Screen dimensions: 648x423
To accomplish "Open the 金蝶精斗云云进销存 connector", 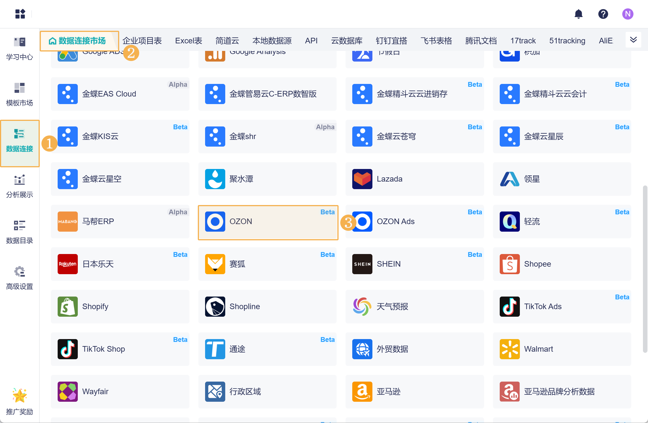I will (415, 94).
